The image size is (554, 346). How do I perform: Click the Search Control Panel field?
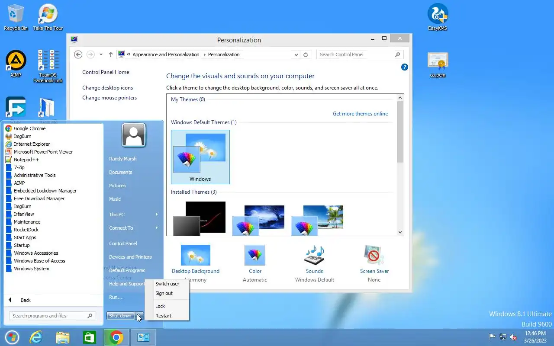point(360,54)
